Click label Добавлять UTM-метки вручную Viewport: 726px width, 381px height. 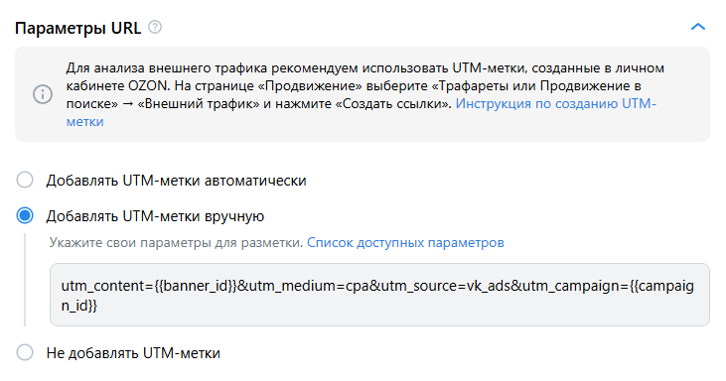point(155,216)
